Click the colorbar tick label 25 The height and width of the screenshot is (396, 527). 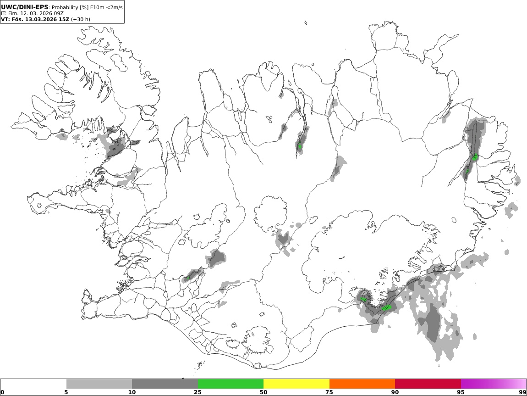pos(198,392)
